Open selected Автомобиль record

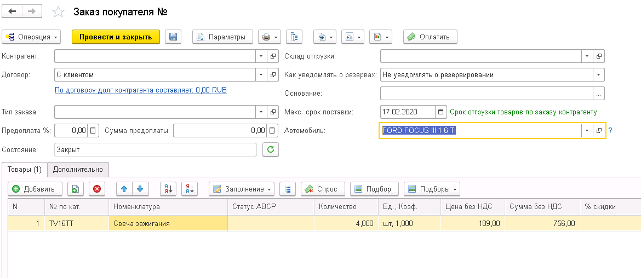[599, 131]
